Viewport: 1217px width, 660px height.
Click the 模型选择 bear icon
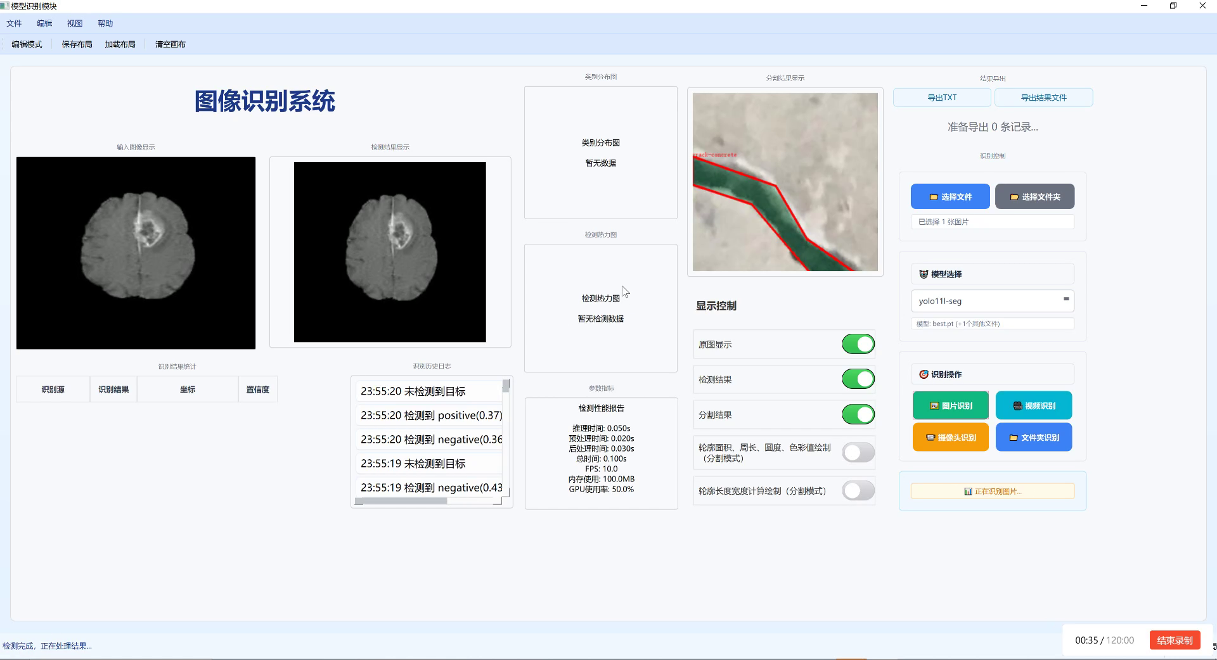click(924, 274)
